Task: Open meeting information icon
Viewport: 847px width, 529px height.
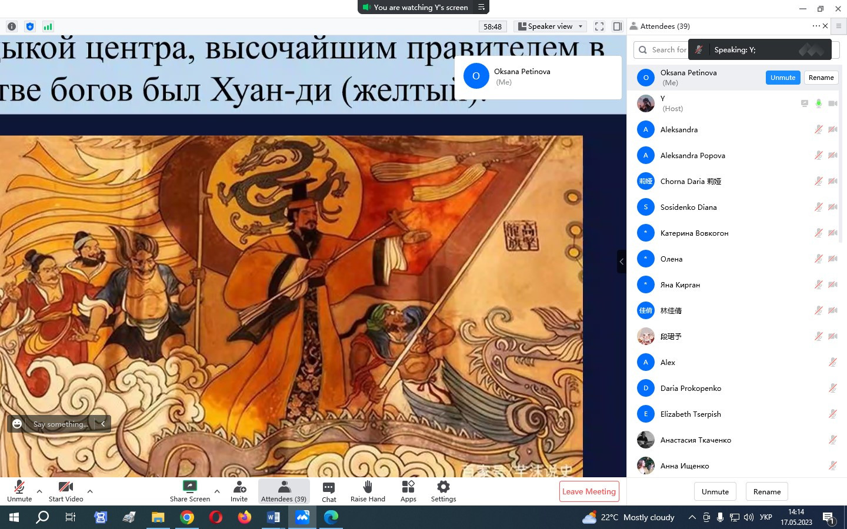Action: coord(11,26)
